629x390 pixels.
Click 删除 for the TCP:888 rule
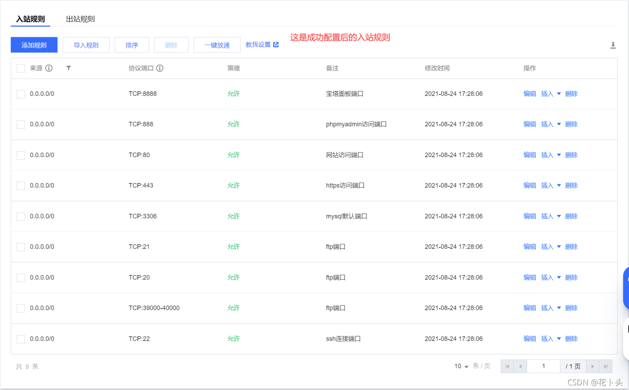click(571, 124)
